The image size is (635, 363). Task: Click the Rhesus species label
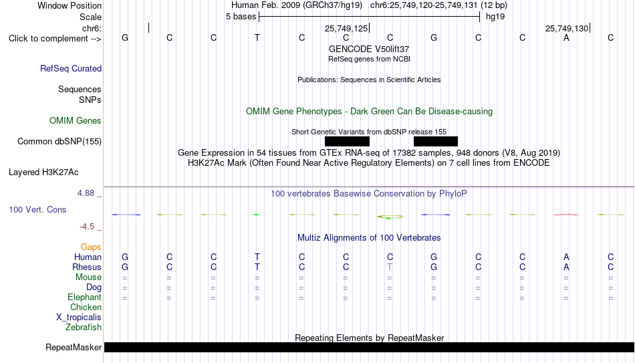tap(87, 267)
